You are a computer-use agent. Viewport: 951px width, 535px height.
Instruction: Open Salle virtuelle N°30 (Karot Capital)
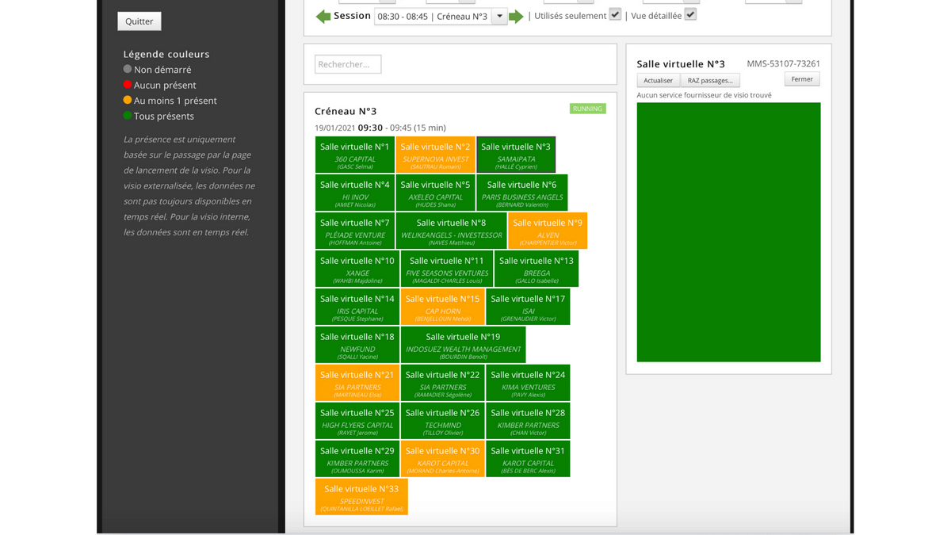point(443,459)
